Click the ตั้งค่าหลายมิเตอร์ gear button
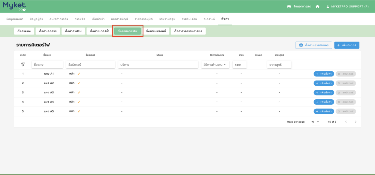This screenshot has width=375, height=175. (313, 45)
